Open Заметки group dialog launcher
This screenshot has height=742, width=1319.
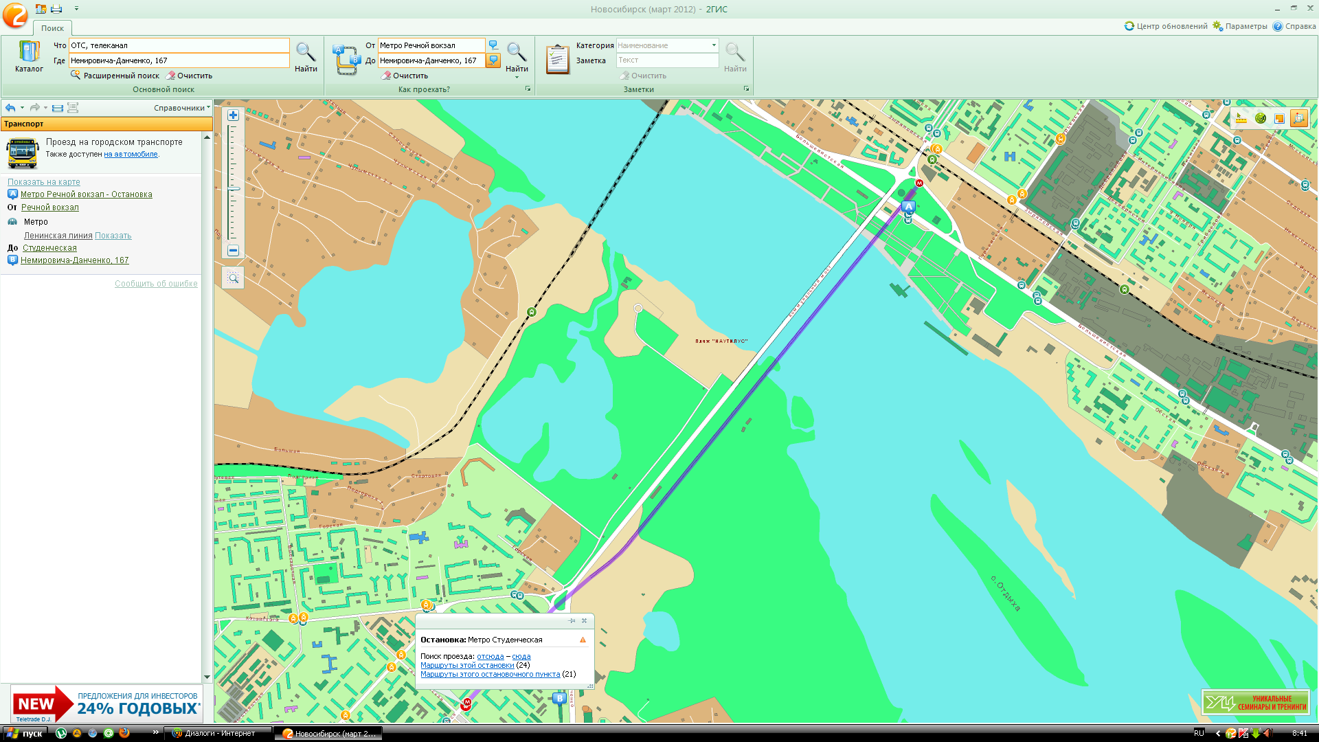point(746,89)
